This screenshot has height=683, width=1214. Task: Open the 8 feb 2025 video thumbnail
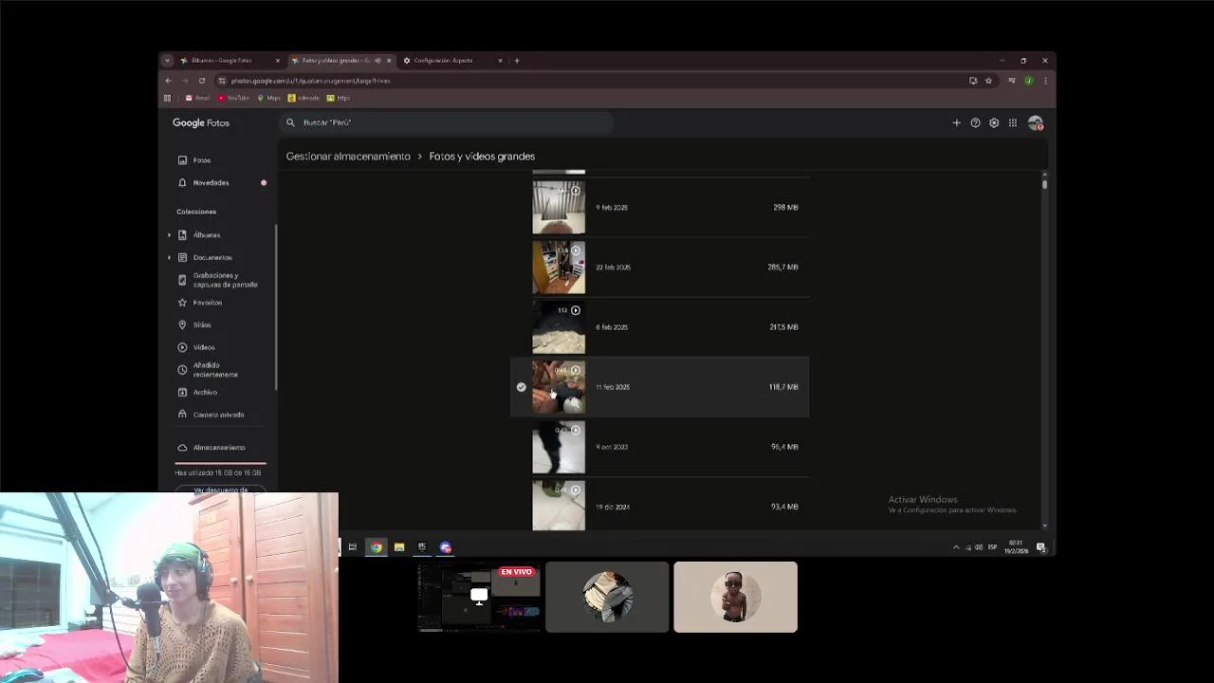559,327
